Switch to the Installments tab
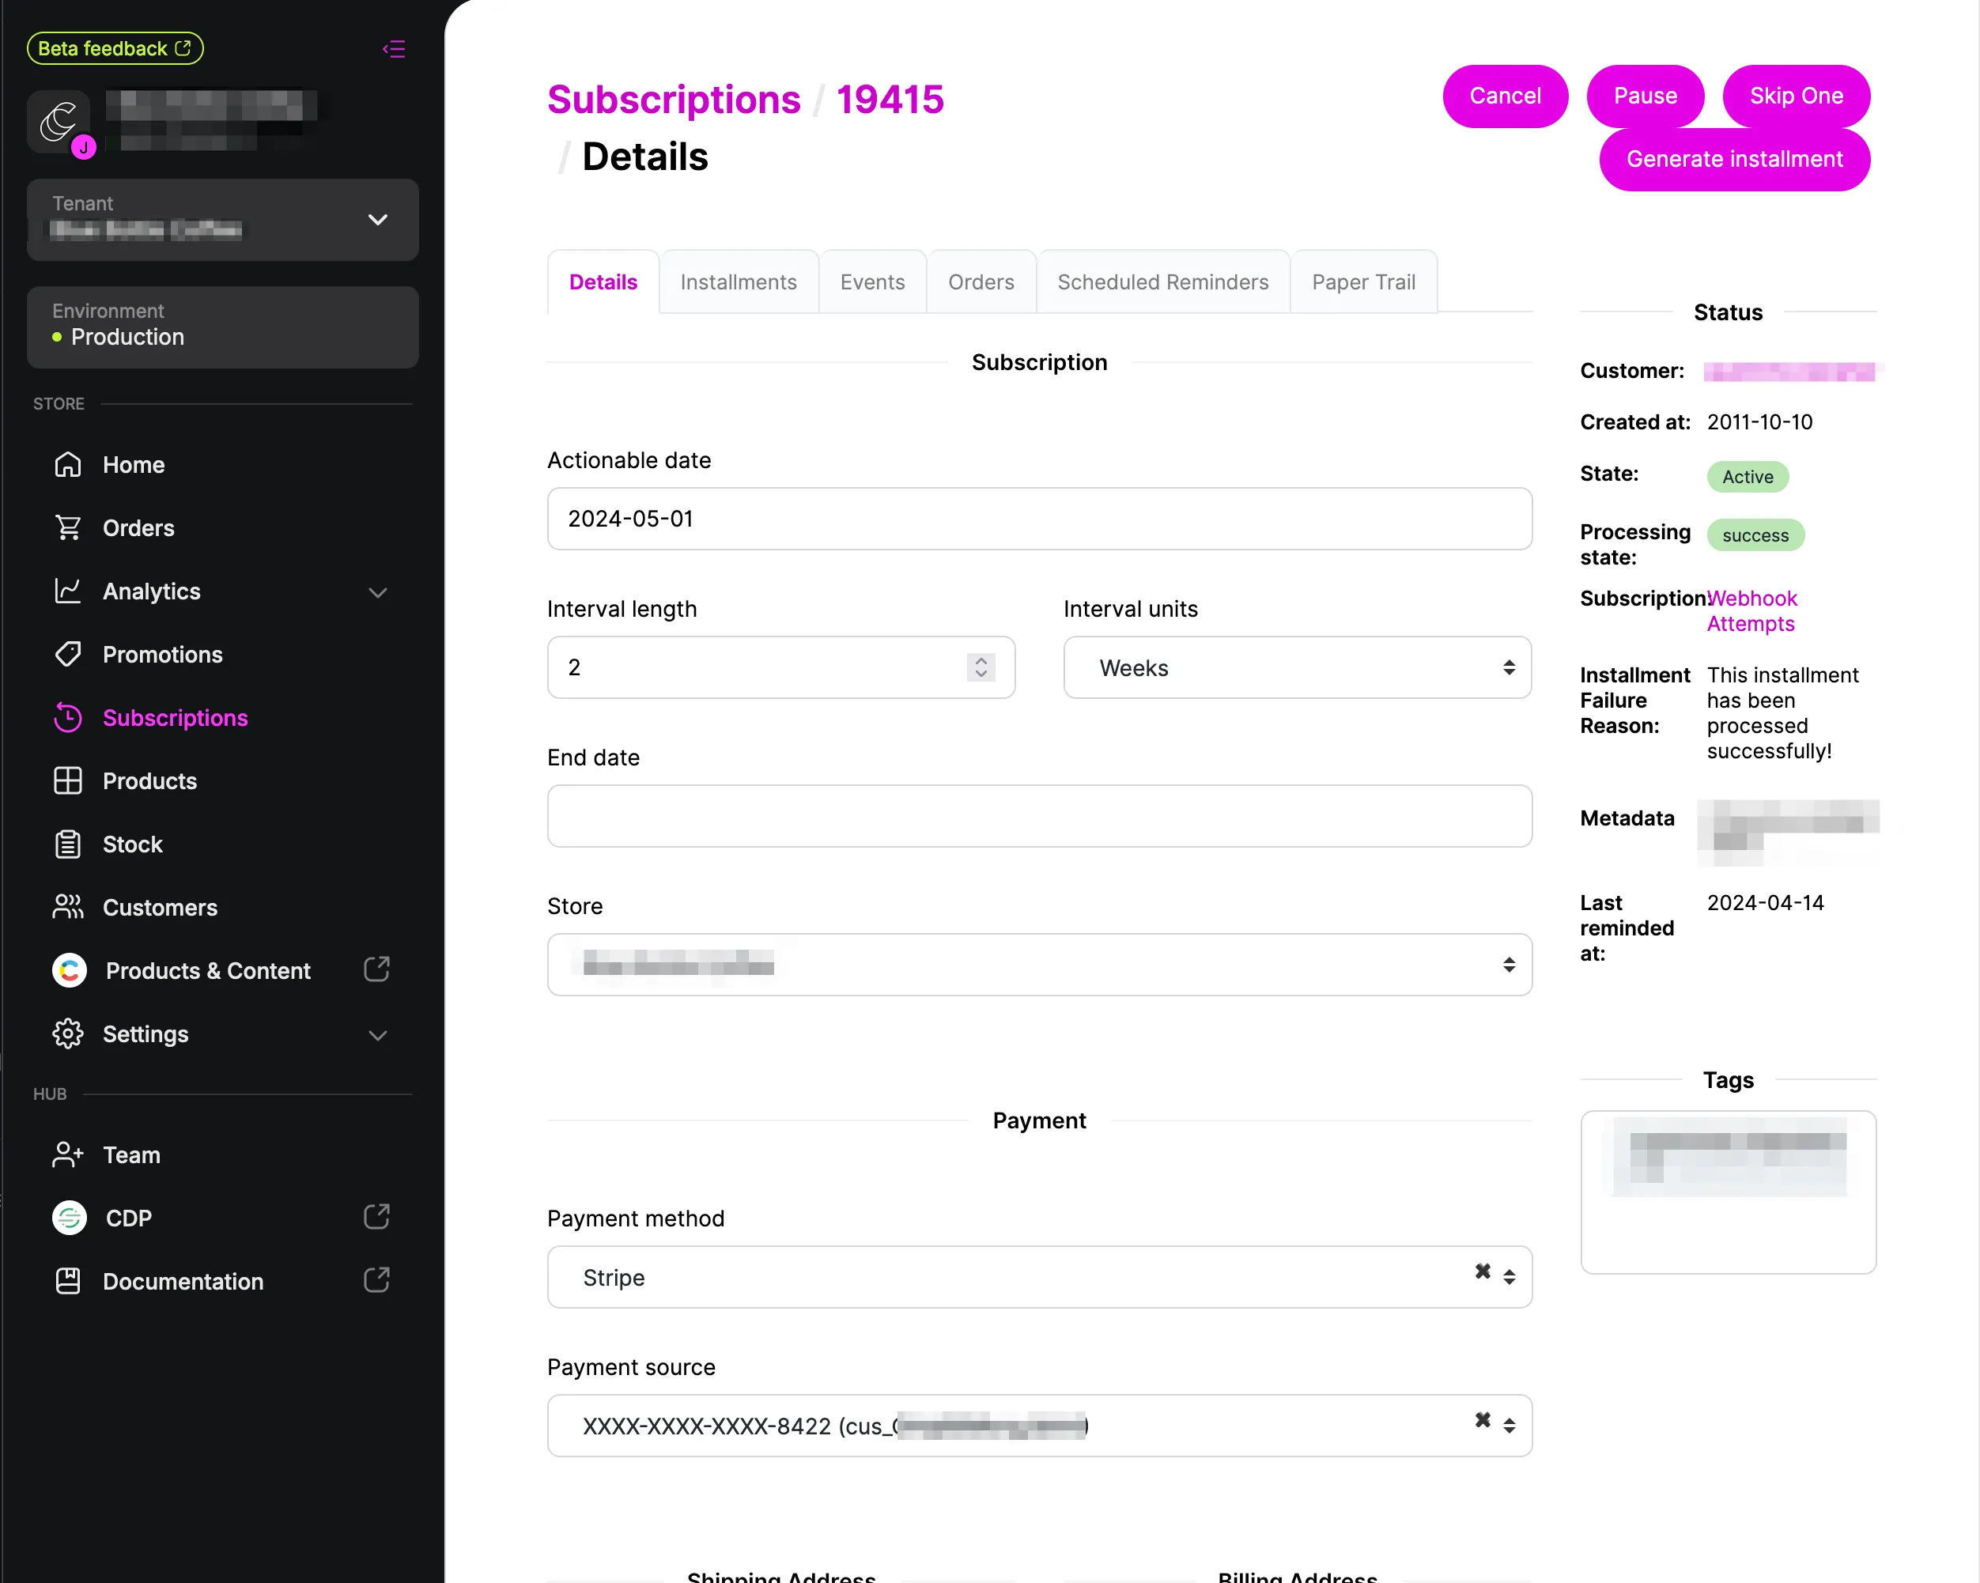The image size is (1980, 1583). [739, 282]
